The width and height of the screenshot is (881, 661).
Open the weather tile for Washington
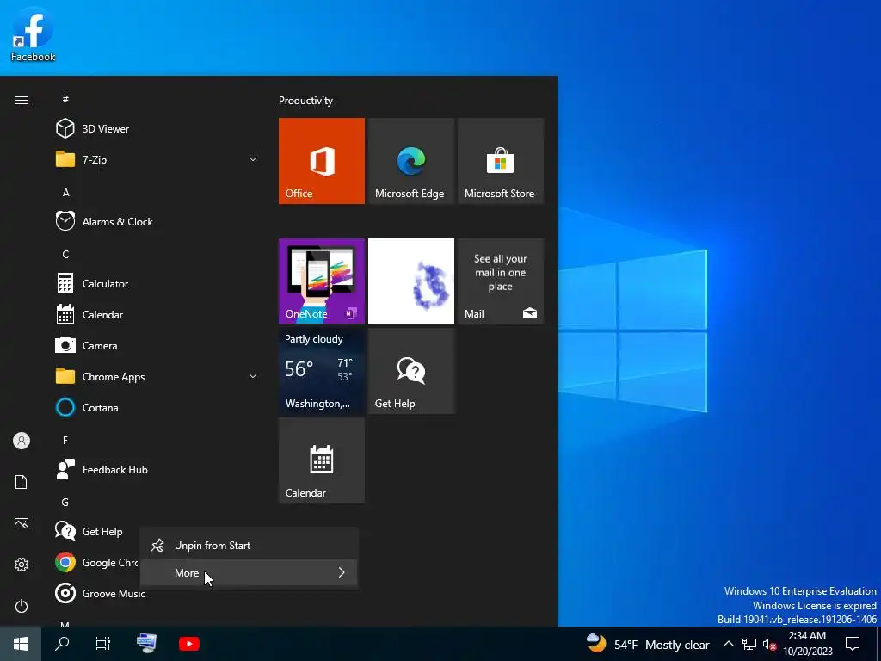point(322,371)
